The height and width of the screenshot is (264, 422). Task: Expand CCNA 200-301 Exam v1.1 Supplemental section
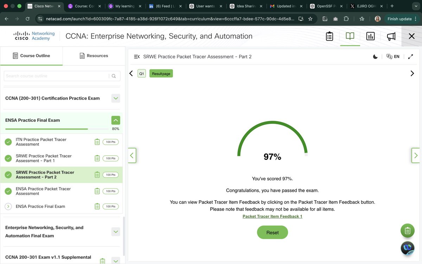(x=116, y=261)
